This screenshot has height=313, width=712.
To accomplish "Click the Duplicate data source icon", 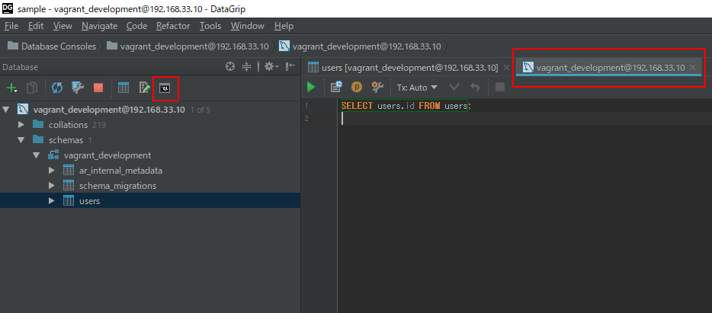I will [32, 88].
